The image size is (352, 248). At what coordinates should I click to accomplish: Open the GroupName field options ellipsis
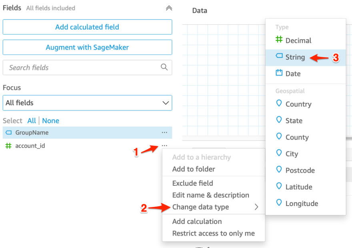pos(164,132)
